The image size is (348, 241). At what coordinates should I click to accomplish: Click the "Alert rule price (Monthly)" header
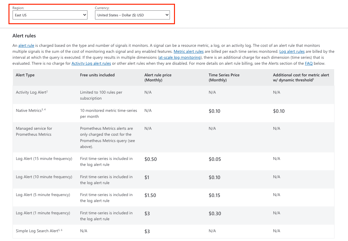158,77
